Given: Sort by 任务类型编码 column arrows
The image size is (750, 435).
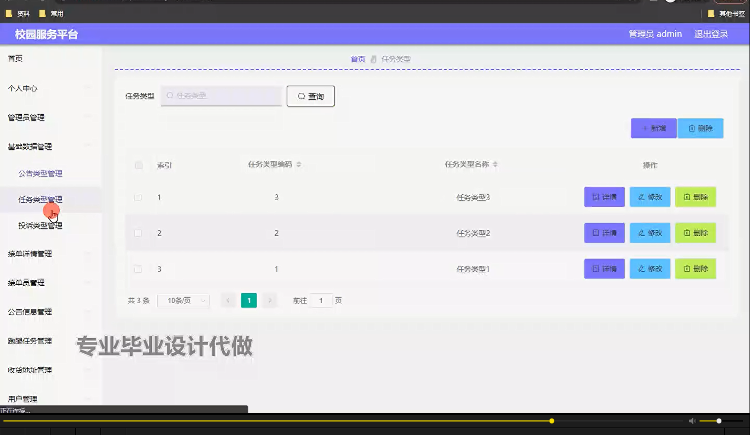Looking at the screenshot, I should 299,165.
